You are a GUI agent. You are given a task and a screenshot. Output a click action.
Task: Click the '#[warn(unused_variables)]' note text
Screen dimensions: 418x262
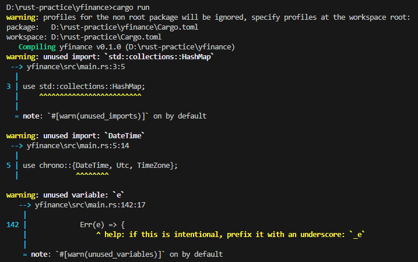pyautogui.click(x=110, y=254)
